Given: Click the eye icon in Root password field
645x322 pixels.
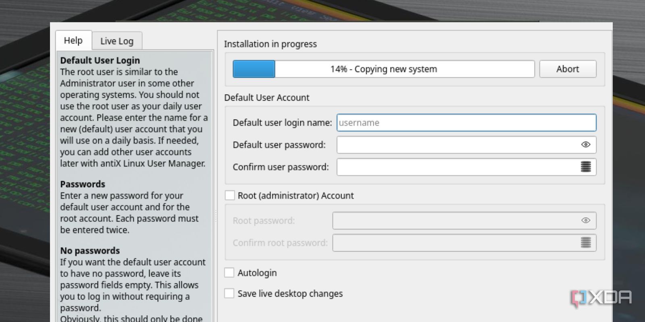Looking at the screenshot, I should (x=586, y=220).
